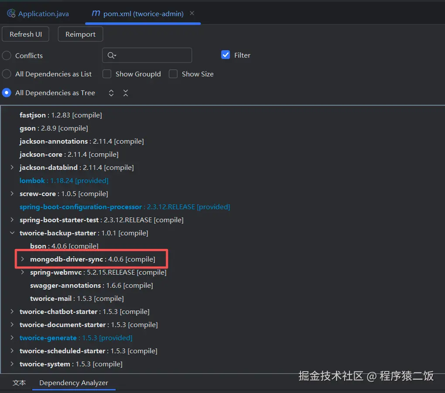This screenshot has height=393, width=445.
Task: Expand the tworice-chatbot-starter node
Action: (x=12, y=311)
